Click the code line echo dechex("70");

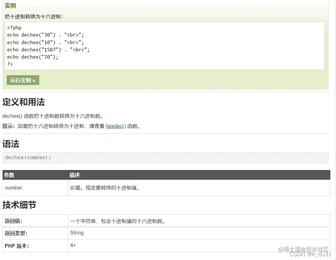[33, 57]
